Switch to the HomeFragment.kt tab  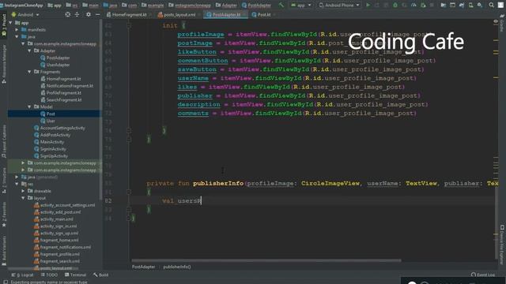coord(129,14)
